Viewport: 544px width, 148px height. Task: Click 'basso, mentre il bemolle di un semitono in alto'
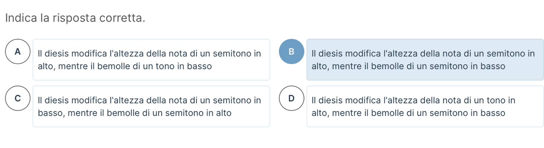point(135,113)
